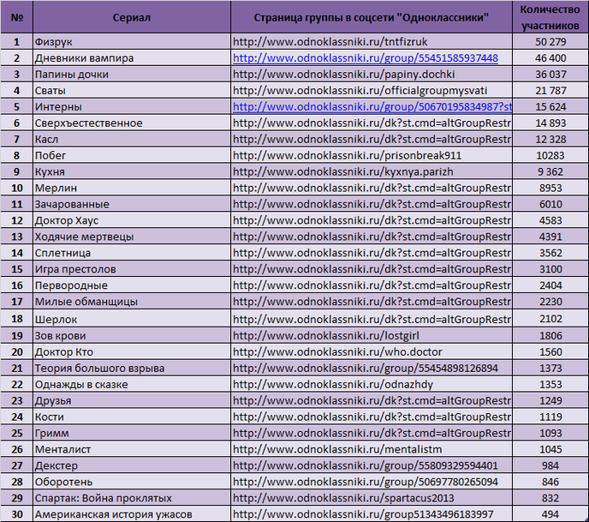Click the Друзья series cell
589x522 pixels.
[x=132, y=400]
